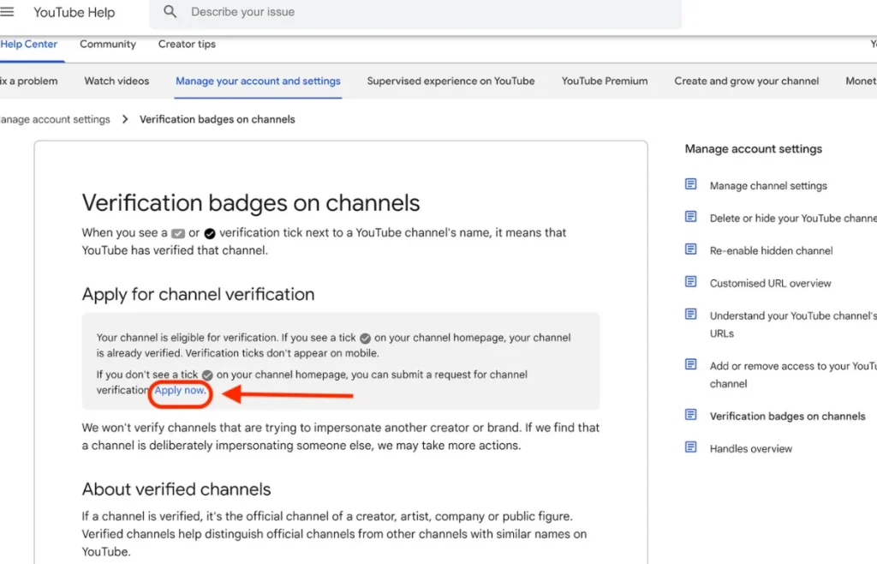Viewport: 877px width, 564px height.
Task: Click the About verified channels heading
Action: coord(176,489)
